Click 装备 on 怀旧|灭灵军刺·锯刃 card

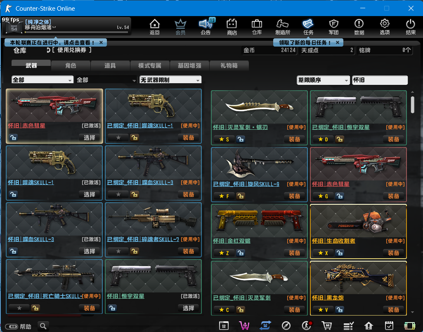coord(294,139)
